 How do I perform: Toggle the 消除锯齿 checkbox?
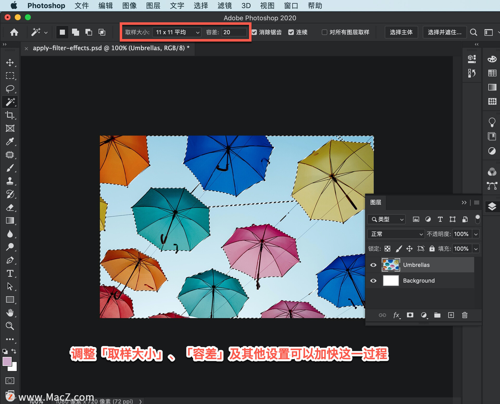[254, 32]
